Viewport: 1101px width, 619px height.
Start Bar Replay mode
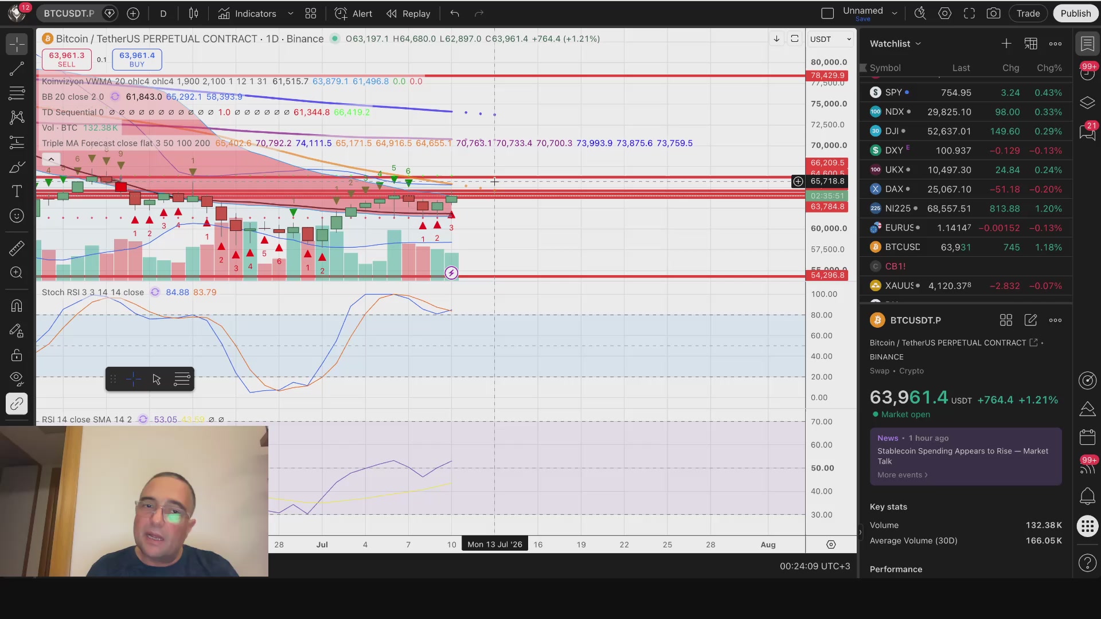408,14
